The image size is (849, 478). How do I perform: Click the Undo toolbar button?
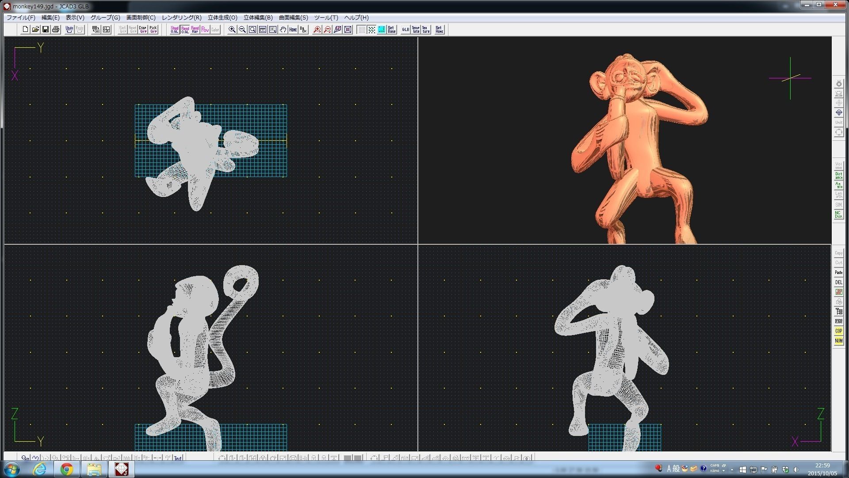69,30
